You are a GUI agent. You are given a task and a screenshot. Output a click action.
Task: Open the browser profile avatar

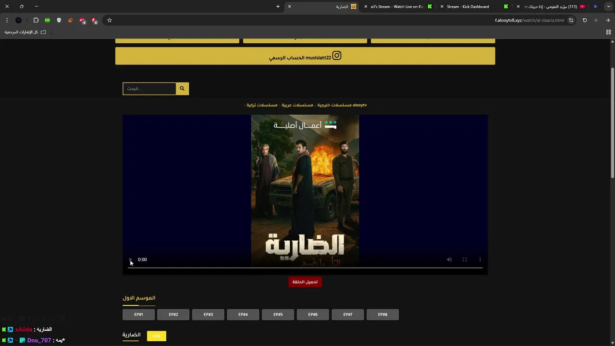click(18, 20)
